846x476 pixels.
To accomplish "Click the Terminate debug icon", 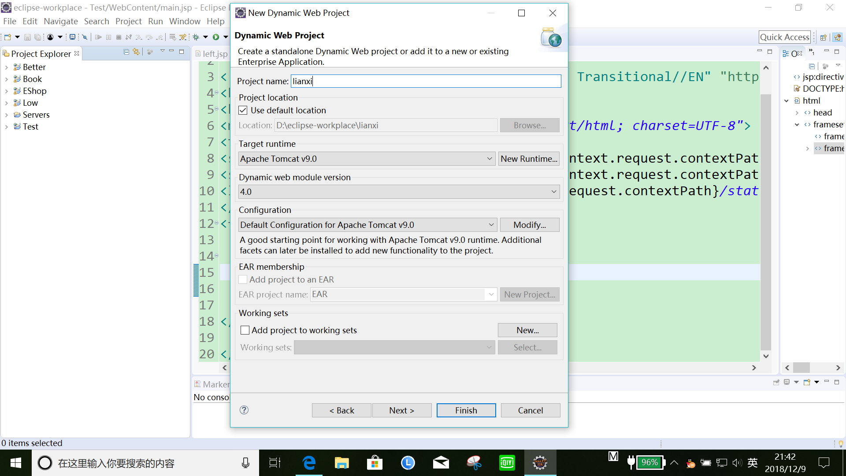I will (119, 37).
